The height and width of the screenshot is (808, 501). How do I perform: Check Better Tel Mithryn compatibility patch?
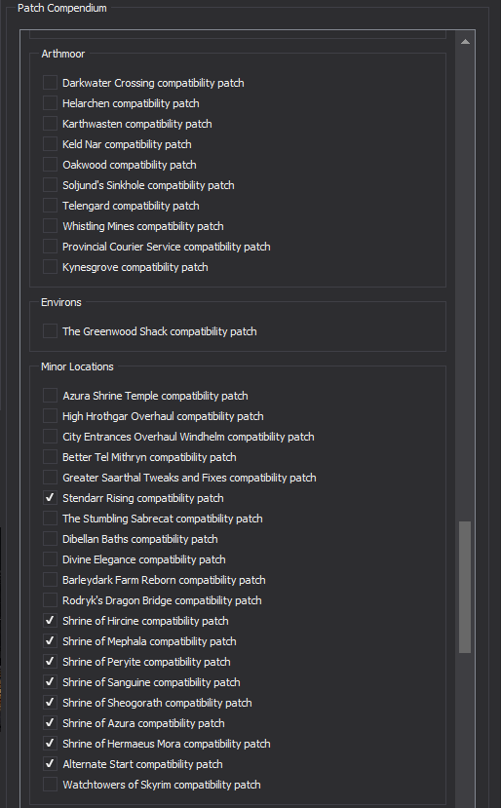(50, 457)
